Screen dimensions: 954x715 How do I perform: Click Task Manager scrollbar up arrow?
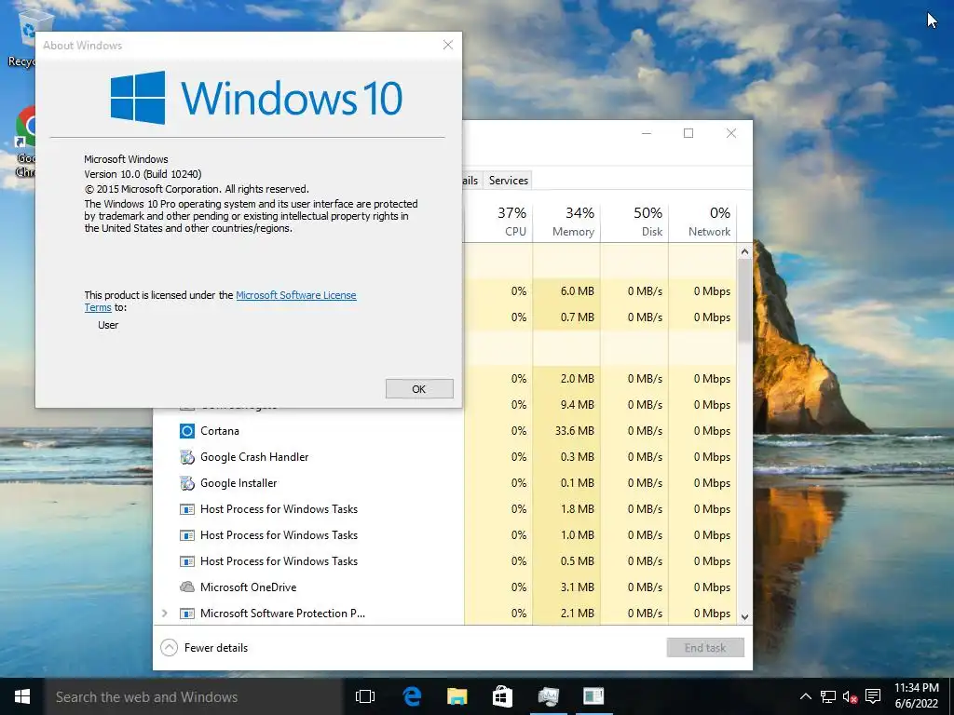pos(744,251)
